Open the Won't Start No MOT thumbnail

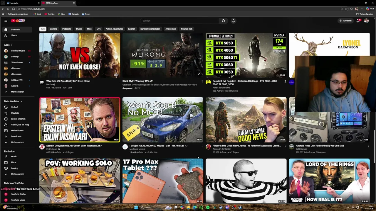[x=163, y=120]
